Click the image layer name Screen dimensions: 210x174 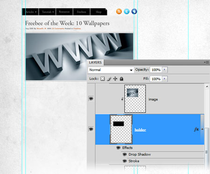pos(153,99)
